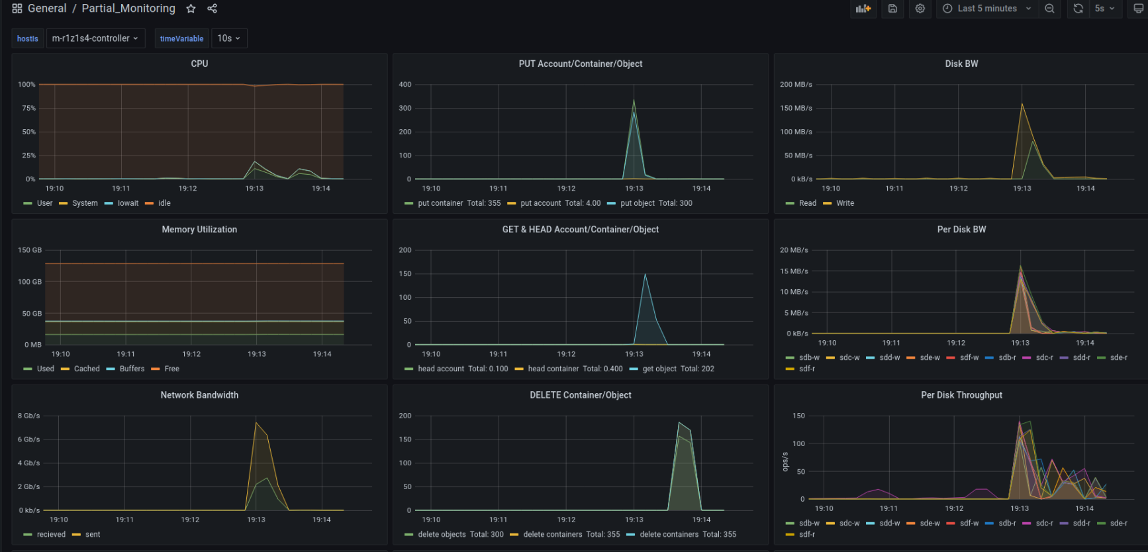Star the Partial_Monitoring dashboard
Screen dimensions: 1148x552
[191, 9]
